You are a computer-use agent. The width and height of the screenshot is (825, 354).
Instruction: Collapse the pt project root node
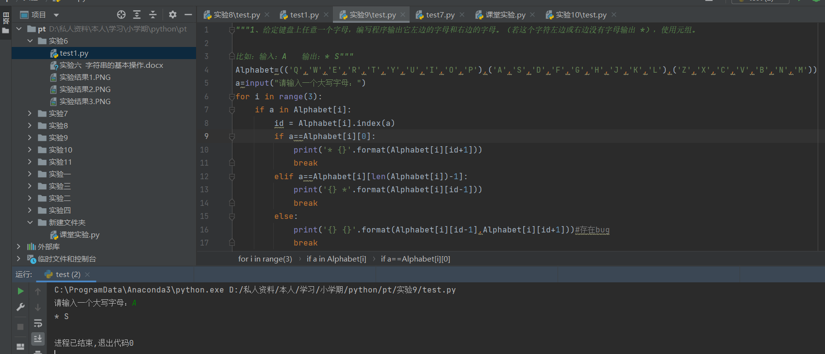point(19,29)
